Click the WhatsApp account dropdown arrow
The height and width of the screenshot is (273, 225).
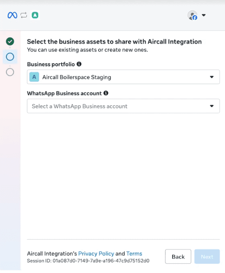click(x=212, y=106)
